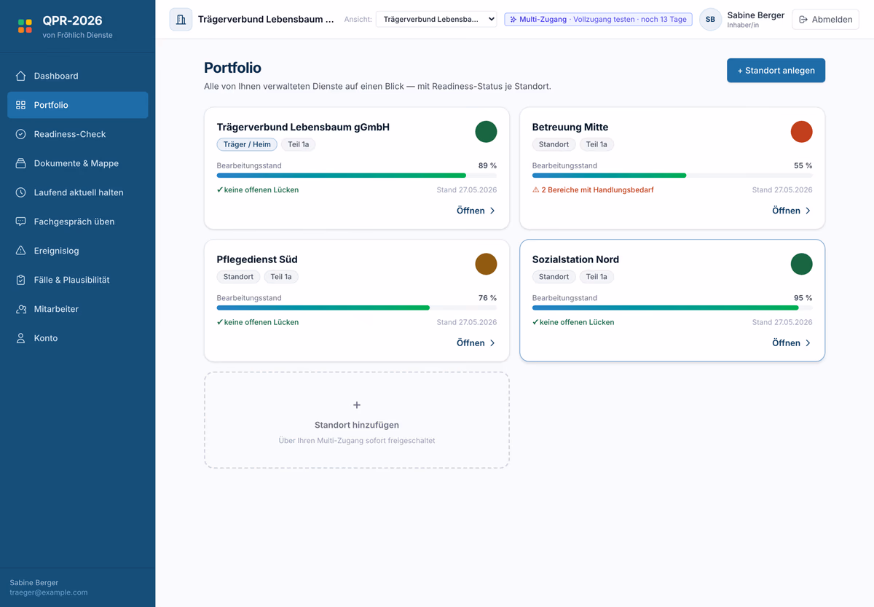The width and height of the screenshot is (874, 607).
Task: Click the Pflegedienst Süd card title
Action: pyautogui.click(x=257, y=259)
